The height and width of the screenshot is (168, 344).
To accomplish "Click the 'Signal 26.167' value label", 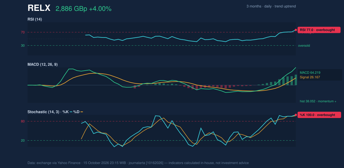I will tap(310, 77).
